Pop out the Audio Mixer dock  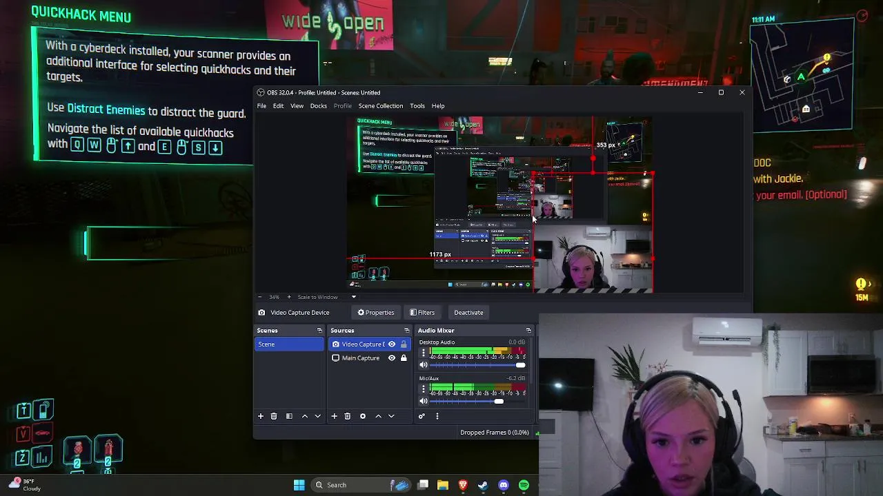click(x=528, y=331)
